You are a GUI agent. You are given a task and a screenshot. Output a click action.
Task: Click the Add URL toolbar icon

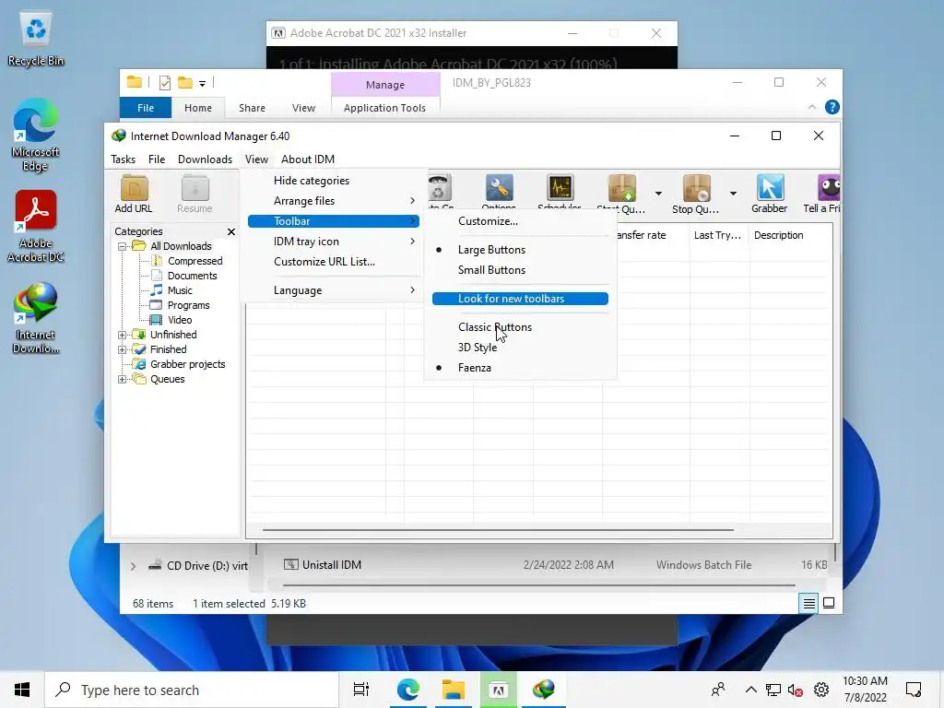pos(134,194)
